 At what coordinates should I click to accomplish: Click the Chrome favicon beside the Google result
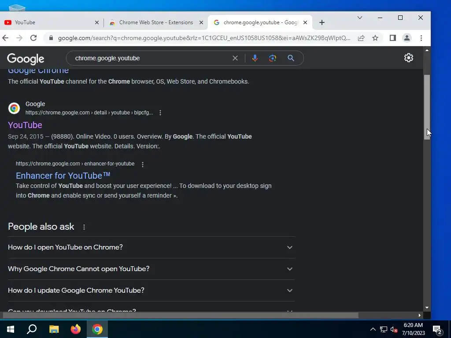[x=14, y=108]
